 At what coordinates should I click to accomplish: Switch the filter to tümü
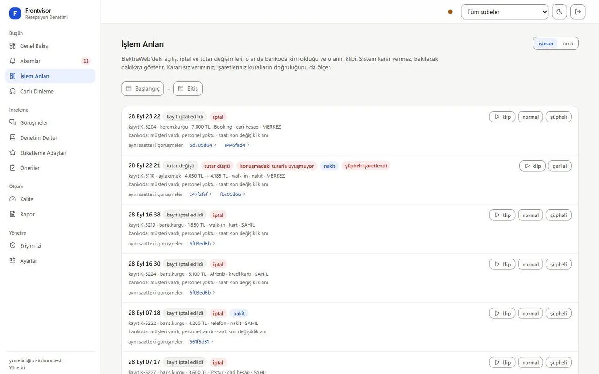tap(567, 43)
